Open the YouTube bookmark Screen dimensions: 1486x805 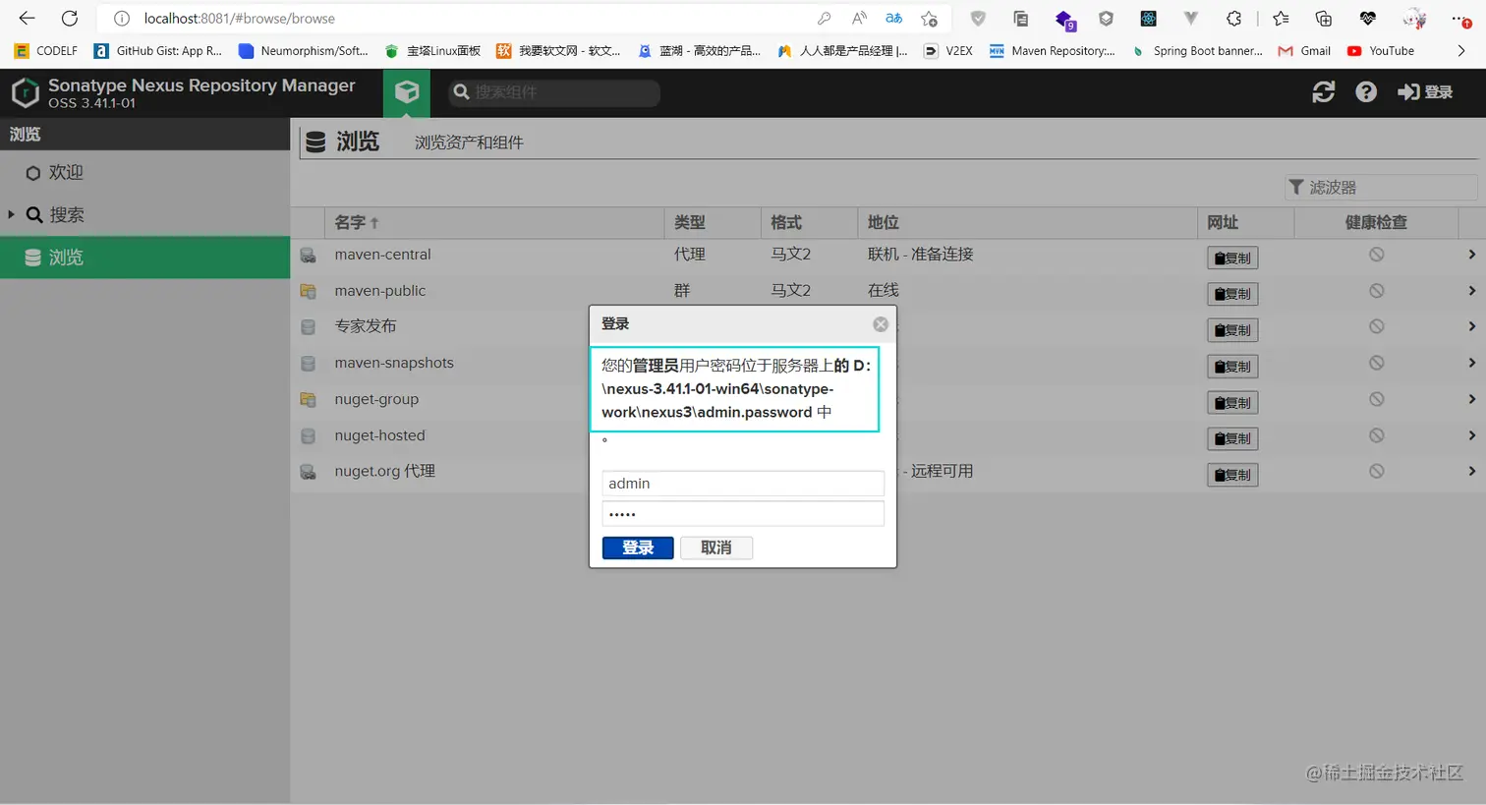[x=1381, y=51]
